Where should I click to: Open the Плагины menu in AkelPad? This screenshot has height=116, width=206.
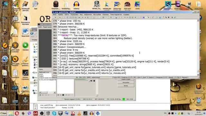(106, 15)
